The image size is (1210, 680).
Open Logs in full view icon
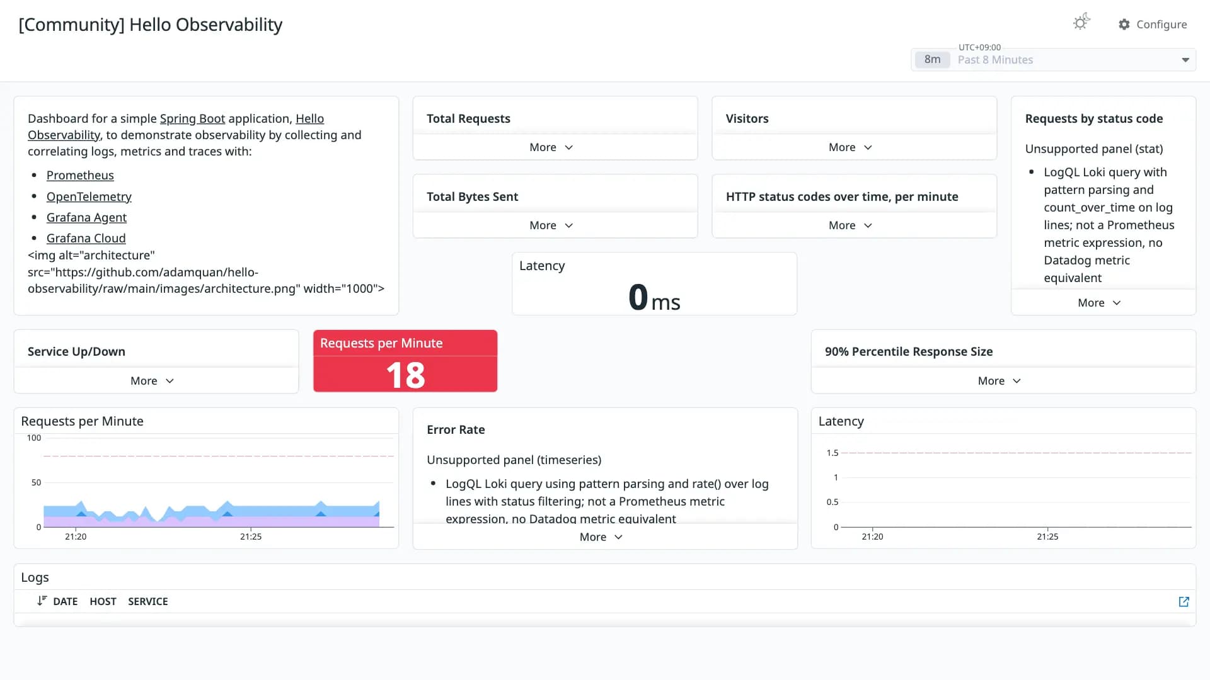pos(1184,601)
